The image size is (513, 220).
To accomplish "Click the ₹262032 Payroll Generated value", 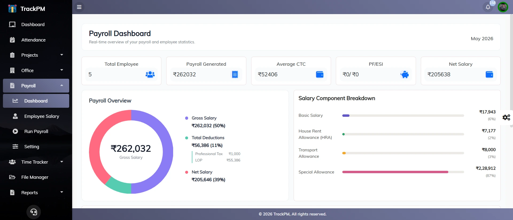I will [x=184, y=74].
